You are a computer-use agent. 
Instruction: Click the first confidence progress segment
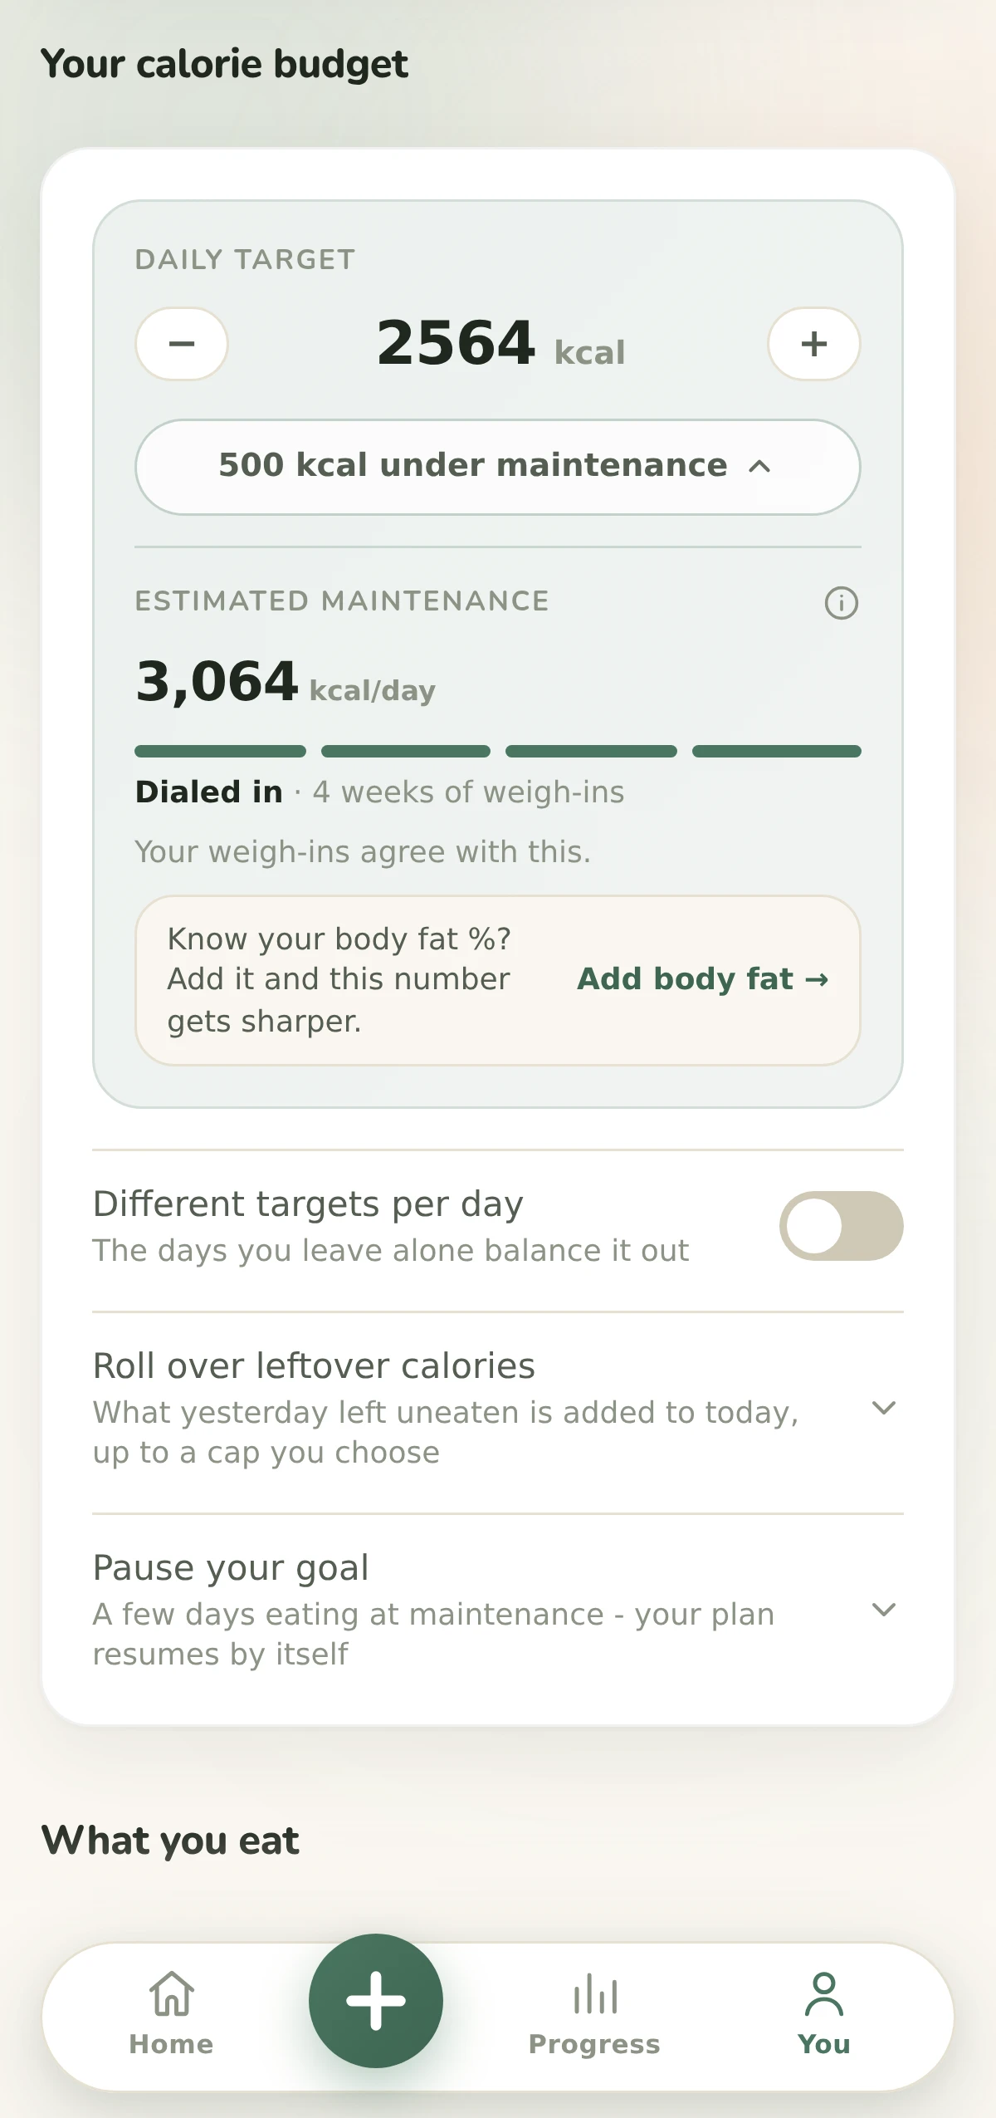click(220, 752)
